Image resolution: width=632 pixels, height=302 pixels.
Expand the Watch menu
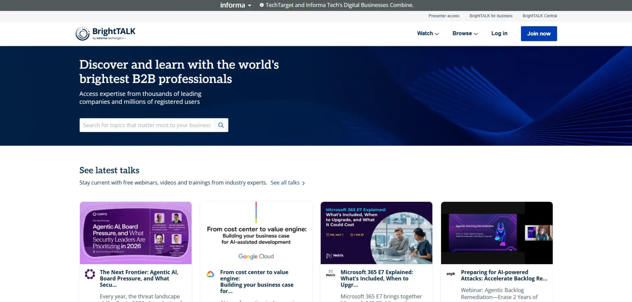tap(428, 34)
